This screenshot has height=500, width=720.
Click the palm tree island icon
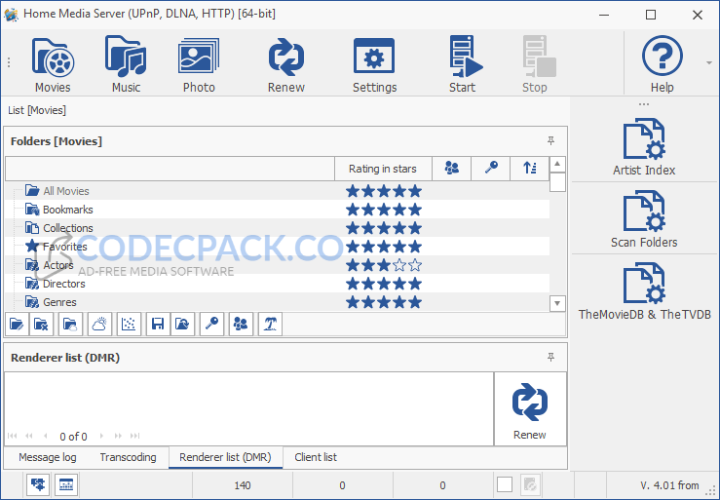coord(270,325)
